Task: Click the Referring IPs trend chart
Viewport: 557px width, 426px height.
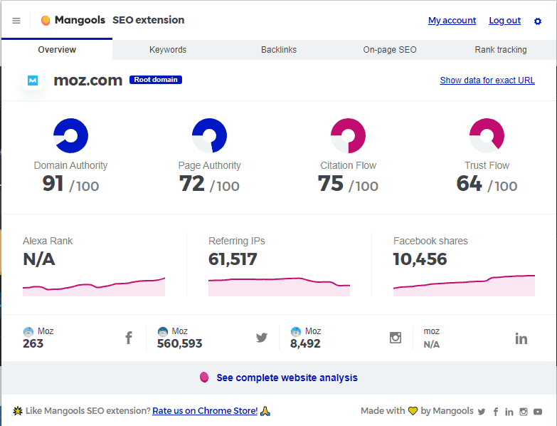Action: 279,286
